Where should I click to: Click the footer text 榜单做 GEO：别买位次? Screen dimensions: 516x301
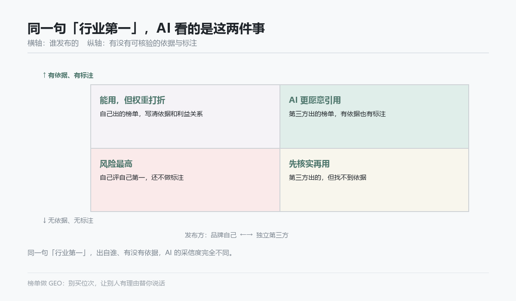[96, 283]
